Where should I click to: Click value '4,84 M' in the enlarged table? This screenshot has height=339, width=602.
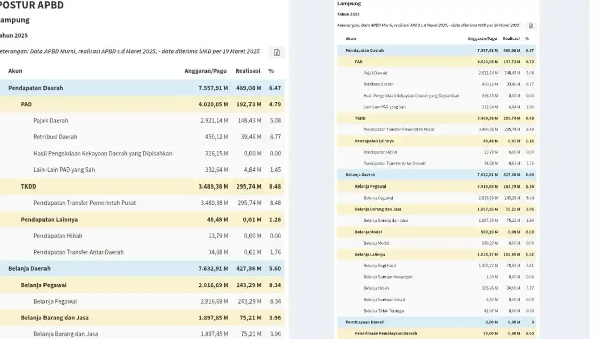[x=253, y=170]
